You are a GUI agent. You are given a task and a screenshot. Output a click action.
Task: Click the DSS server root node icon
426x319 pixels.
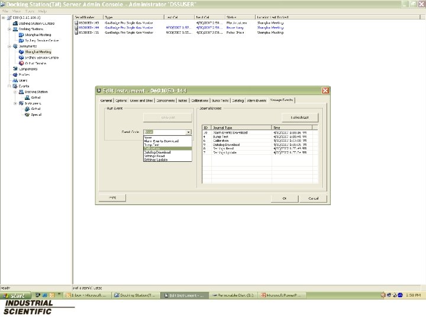[9, 18]
